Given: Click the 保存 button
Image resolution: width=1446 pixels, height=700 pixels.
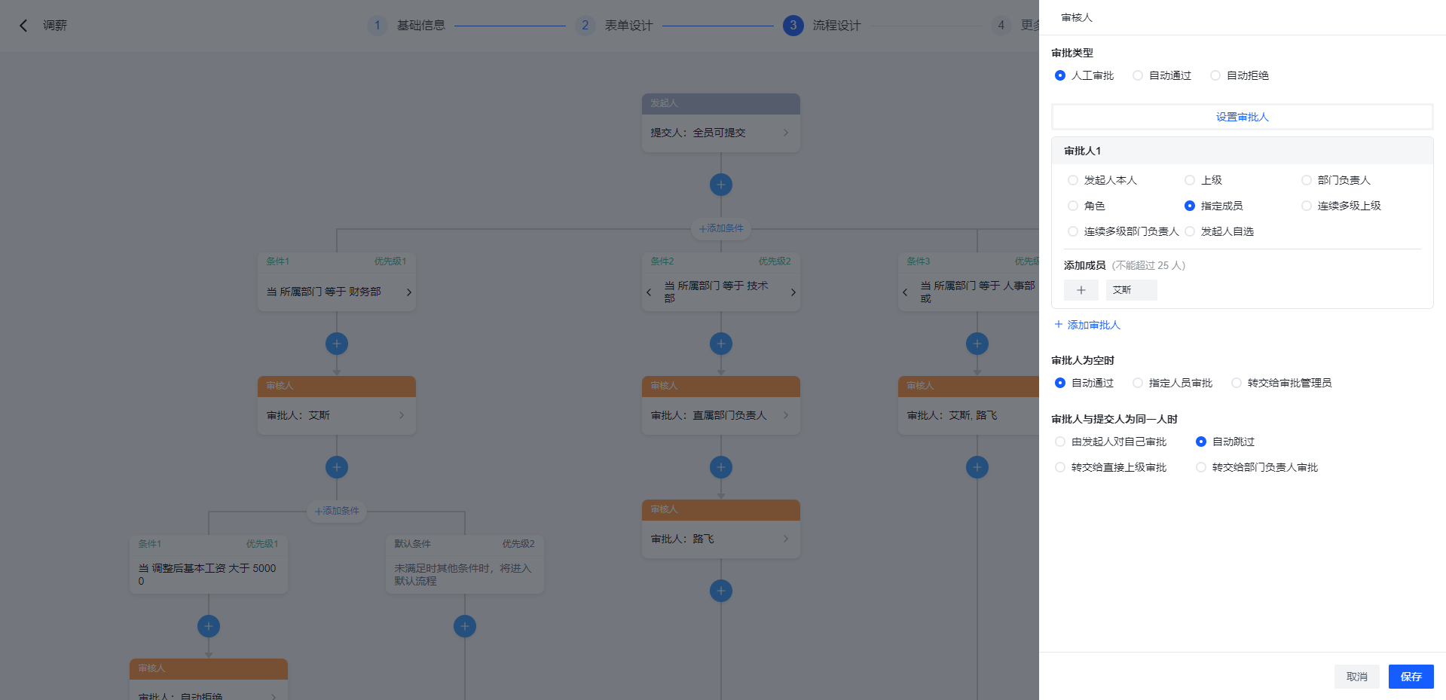Looking at the screenshot, I should 1410,676.
